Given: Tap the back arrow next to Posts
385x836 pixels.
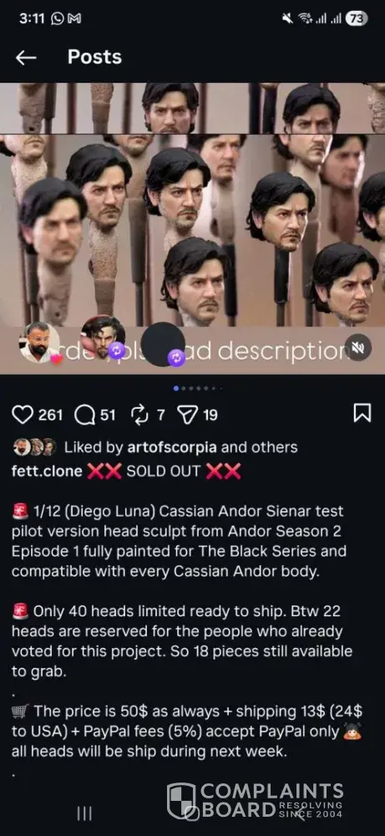Looking at the screenshot, I should tap(26, 58).
